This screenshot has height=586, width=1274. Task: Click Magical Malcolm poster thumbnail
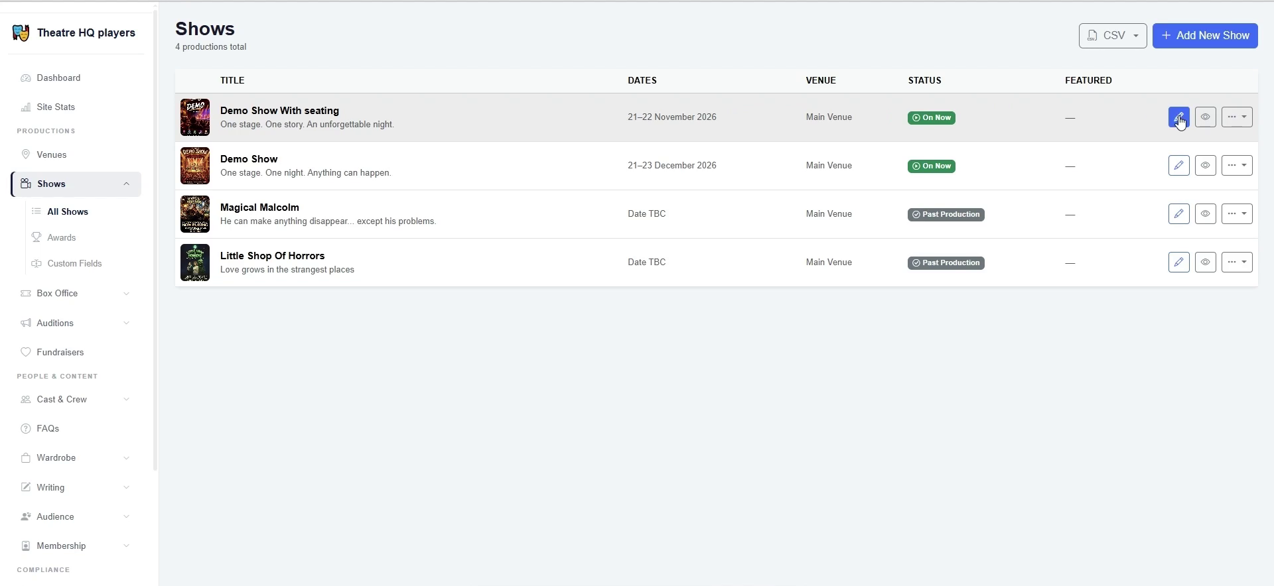coord(195,214)
